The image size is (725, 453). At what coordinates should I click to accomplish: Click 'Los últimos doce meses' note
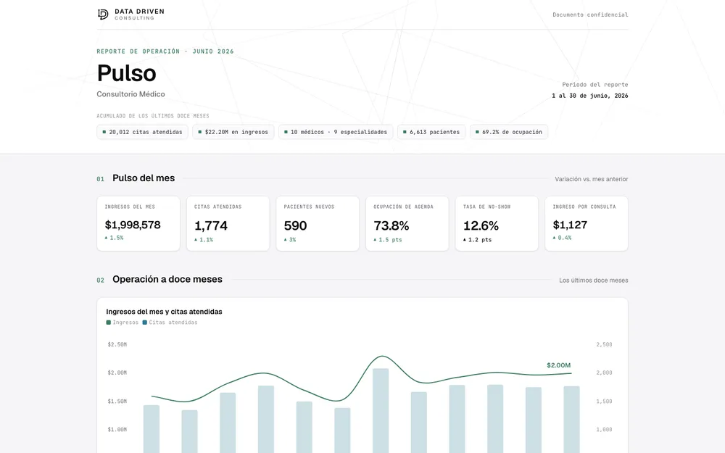pos(594,280)
